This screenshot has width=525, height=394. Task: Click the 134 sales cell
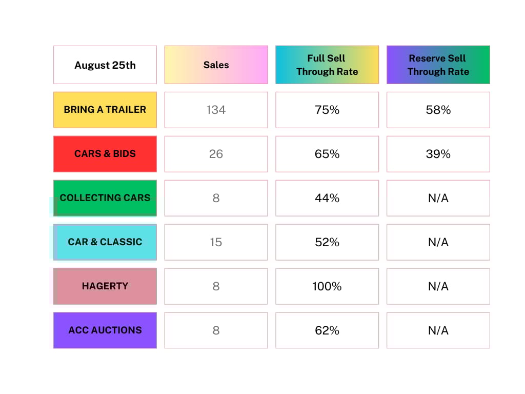[x=216, y=110]
